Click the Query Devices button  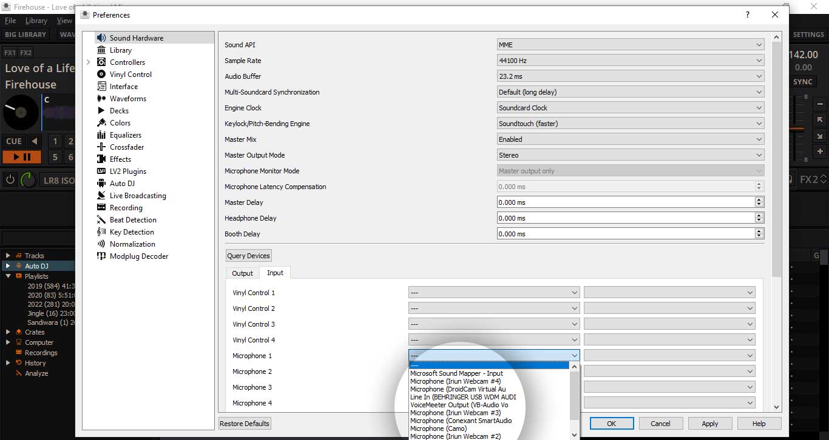coord(248,256)
